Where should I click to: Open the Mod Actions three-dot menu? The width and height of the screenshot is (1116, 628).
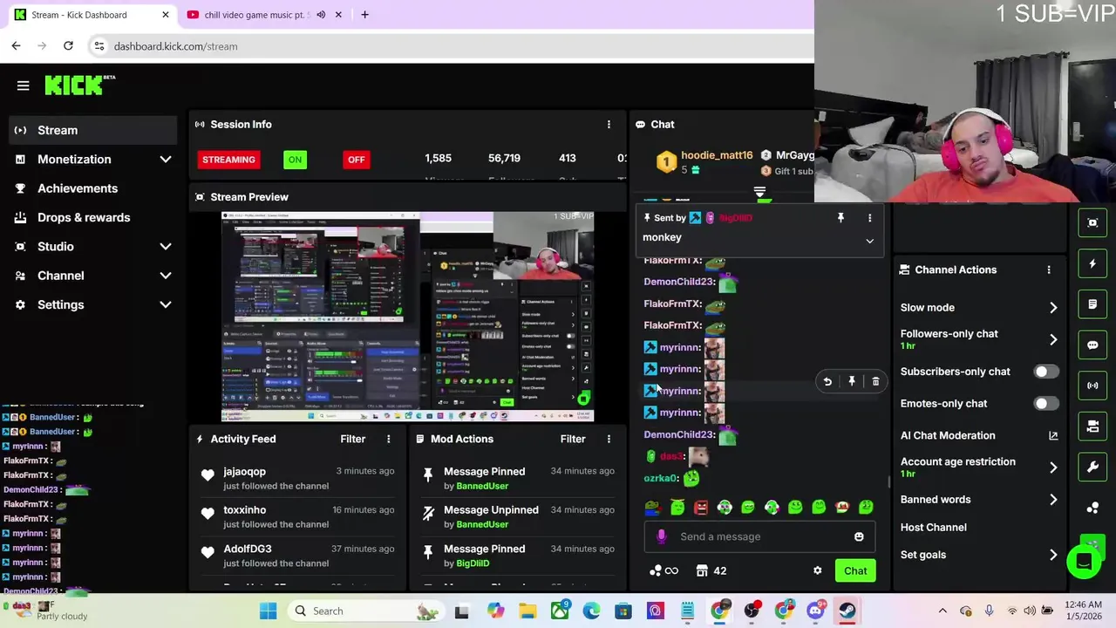tap(609, 439)
